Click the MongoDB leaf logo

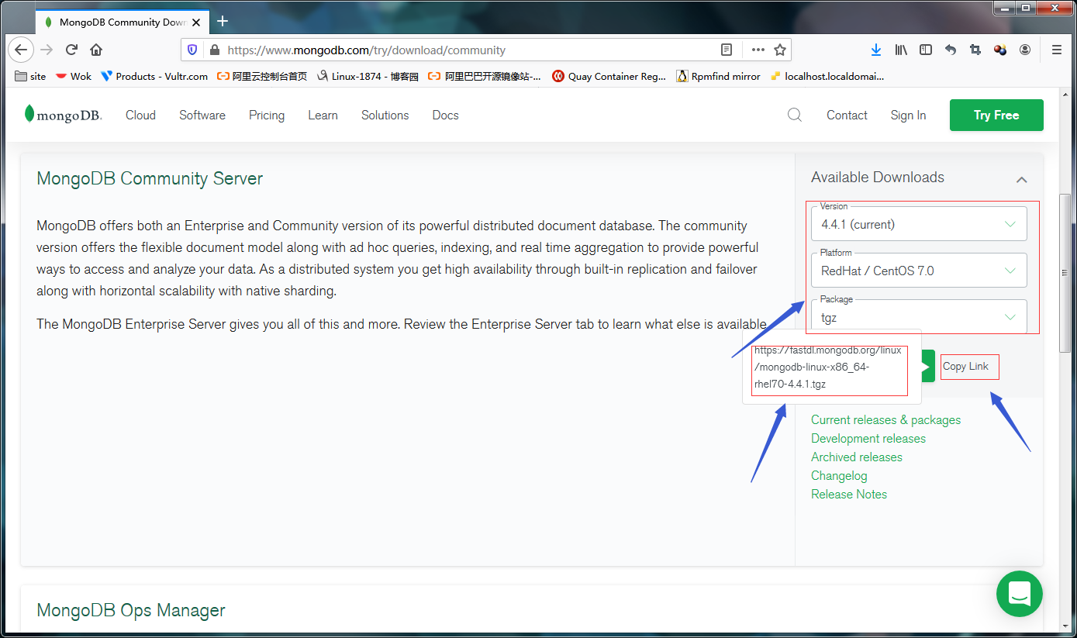coord(63,115)
